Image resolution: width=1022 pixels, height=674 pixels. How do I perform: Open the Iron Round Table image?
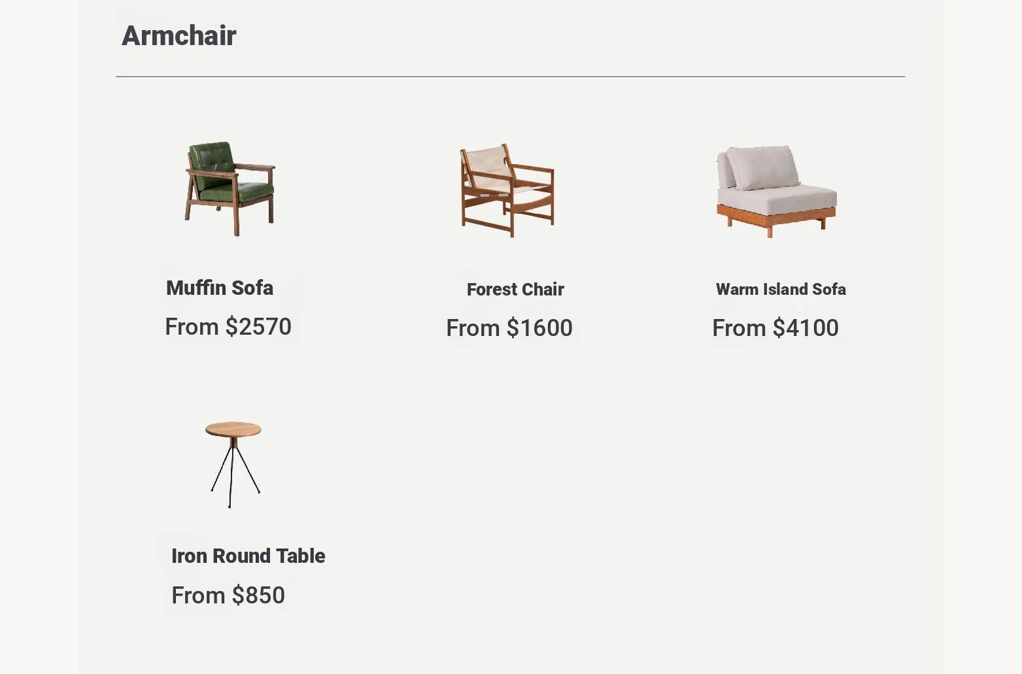point(233,464)
